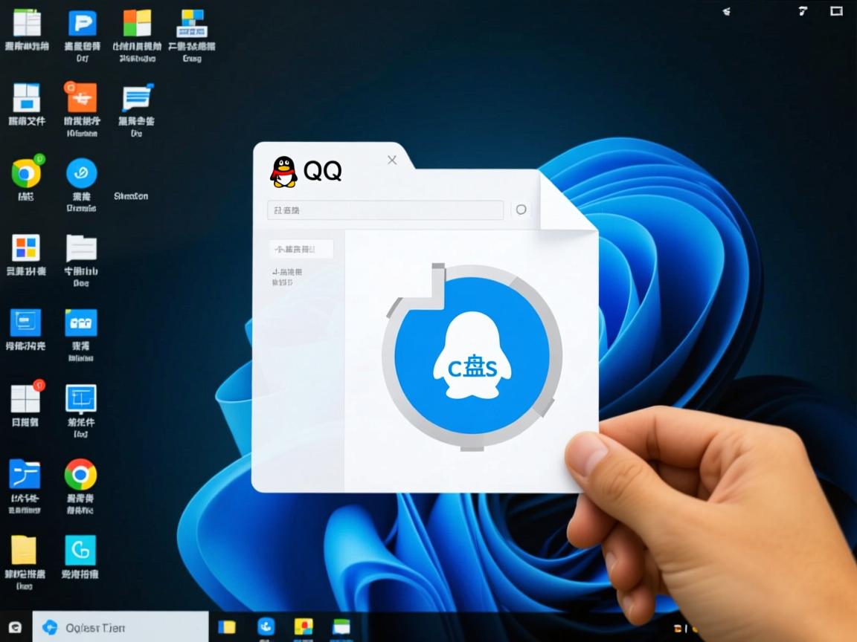857x642 pixels.
Task: Open the Chrome icon with green badge
Action: pos(26,173)
